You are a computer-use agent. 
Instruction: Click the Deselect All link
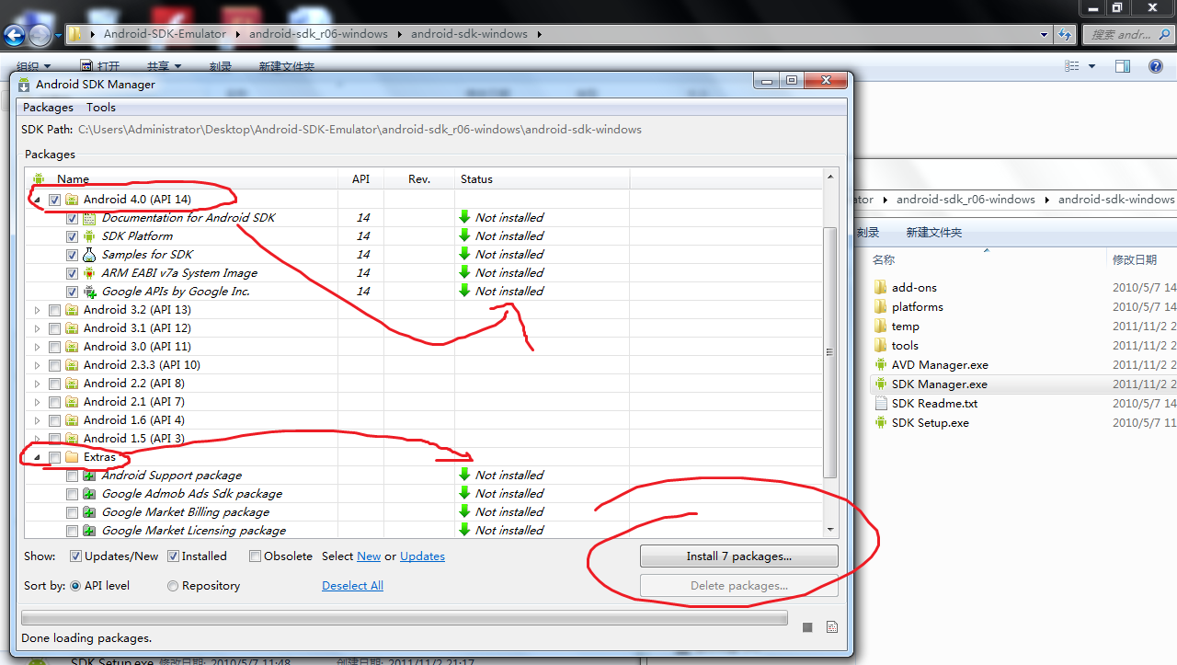pyautogui.click(x=352, y=586)
